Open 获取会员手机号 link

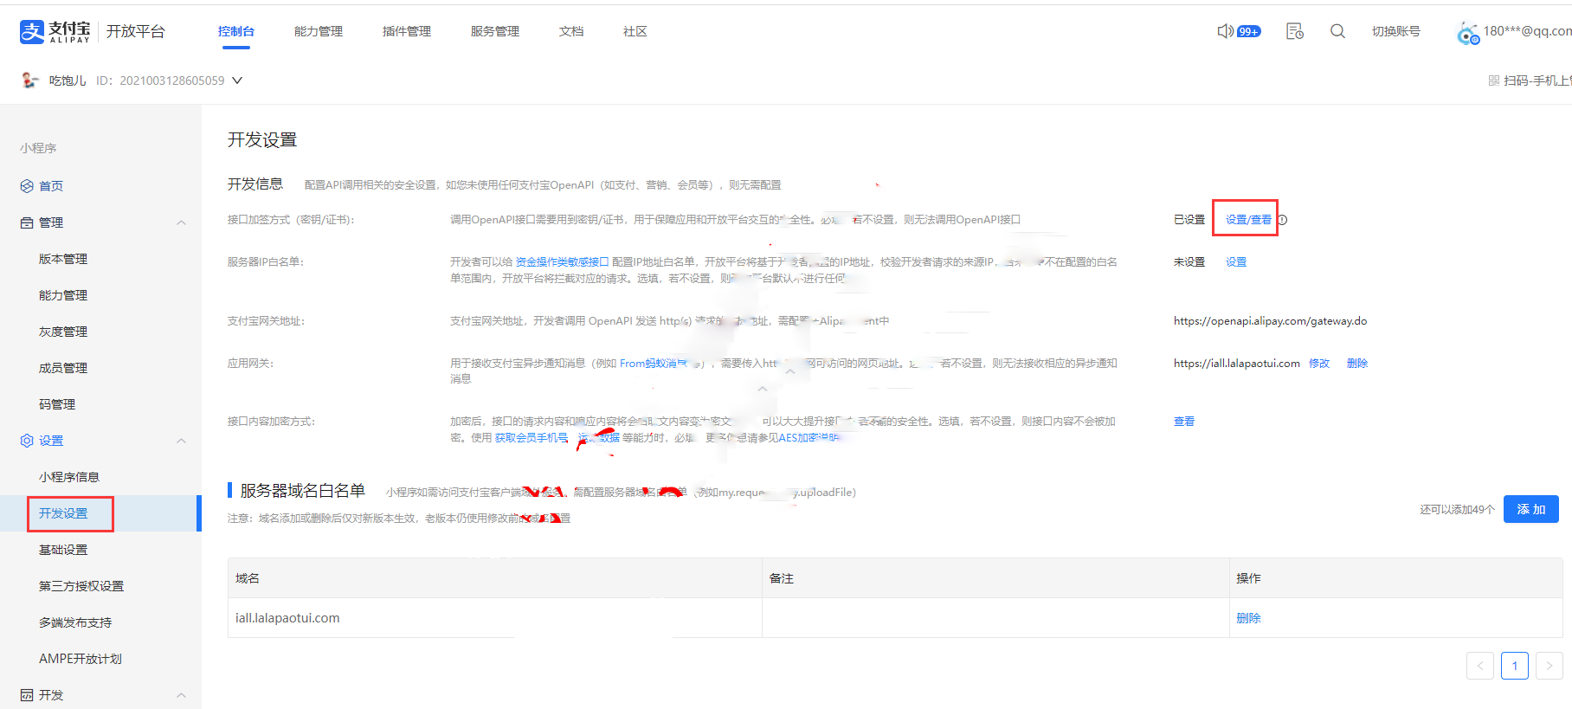[532, 438]
